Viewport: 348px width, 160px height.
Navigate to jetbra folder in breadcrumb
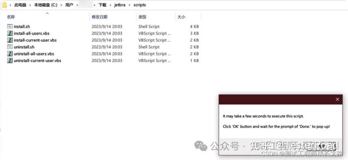point(120,5)
